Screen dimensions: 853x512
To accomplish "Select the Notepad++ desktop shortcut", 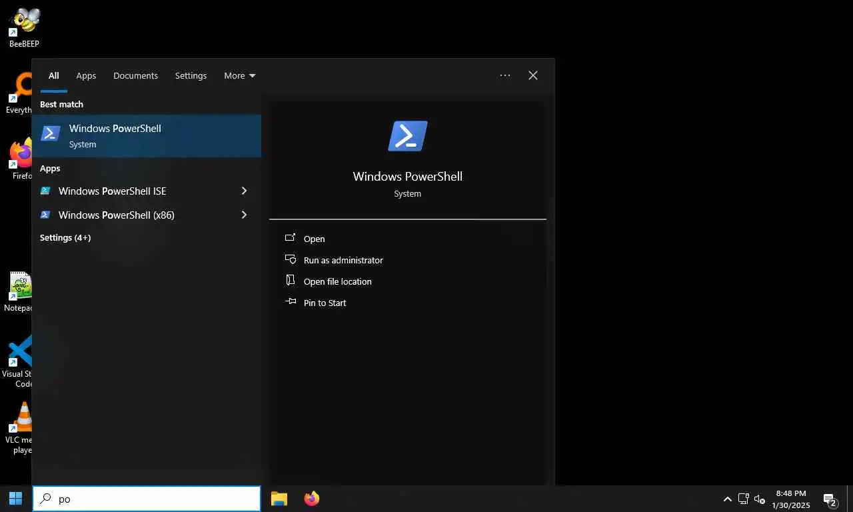I will tap(19, 292).
